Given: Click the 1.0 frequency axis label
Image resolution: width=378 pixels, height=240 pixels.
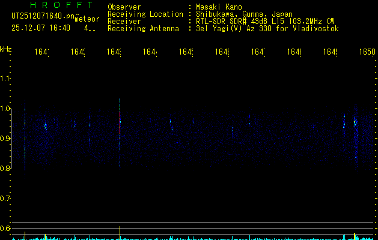Looking at the screenshot, I should tap(5, 109).
